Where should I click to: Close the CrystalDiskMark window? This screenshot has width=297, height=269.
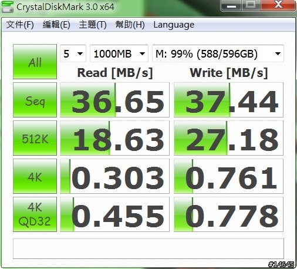278,5
